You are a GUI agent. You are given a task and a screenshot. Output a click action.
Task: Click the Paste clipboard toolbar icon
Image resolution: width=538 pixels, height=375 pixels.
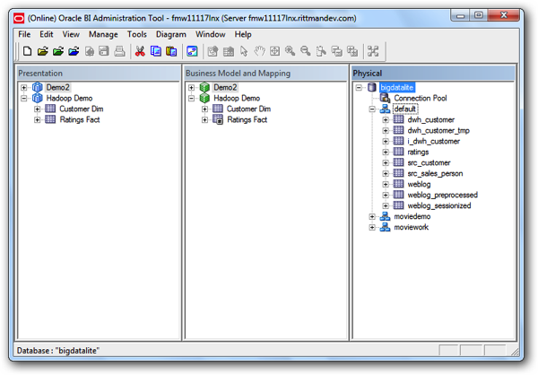[x=171, y=51]
